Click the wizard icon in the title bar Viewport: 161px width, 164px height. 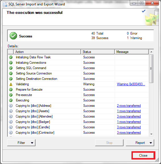tap(5, 4)
